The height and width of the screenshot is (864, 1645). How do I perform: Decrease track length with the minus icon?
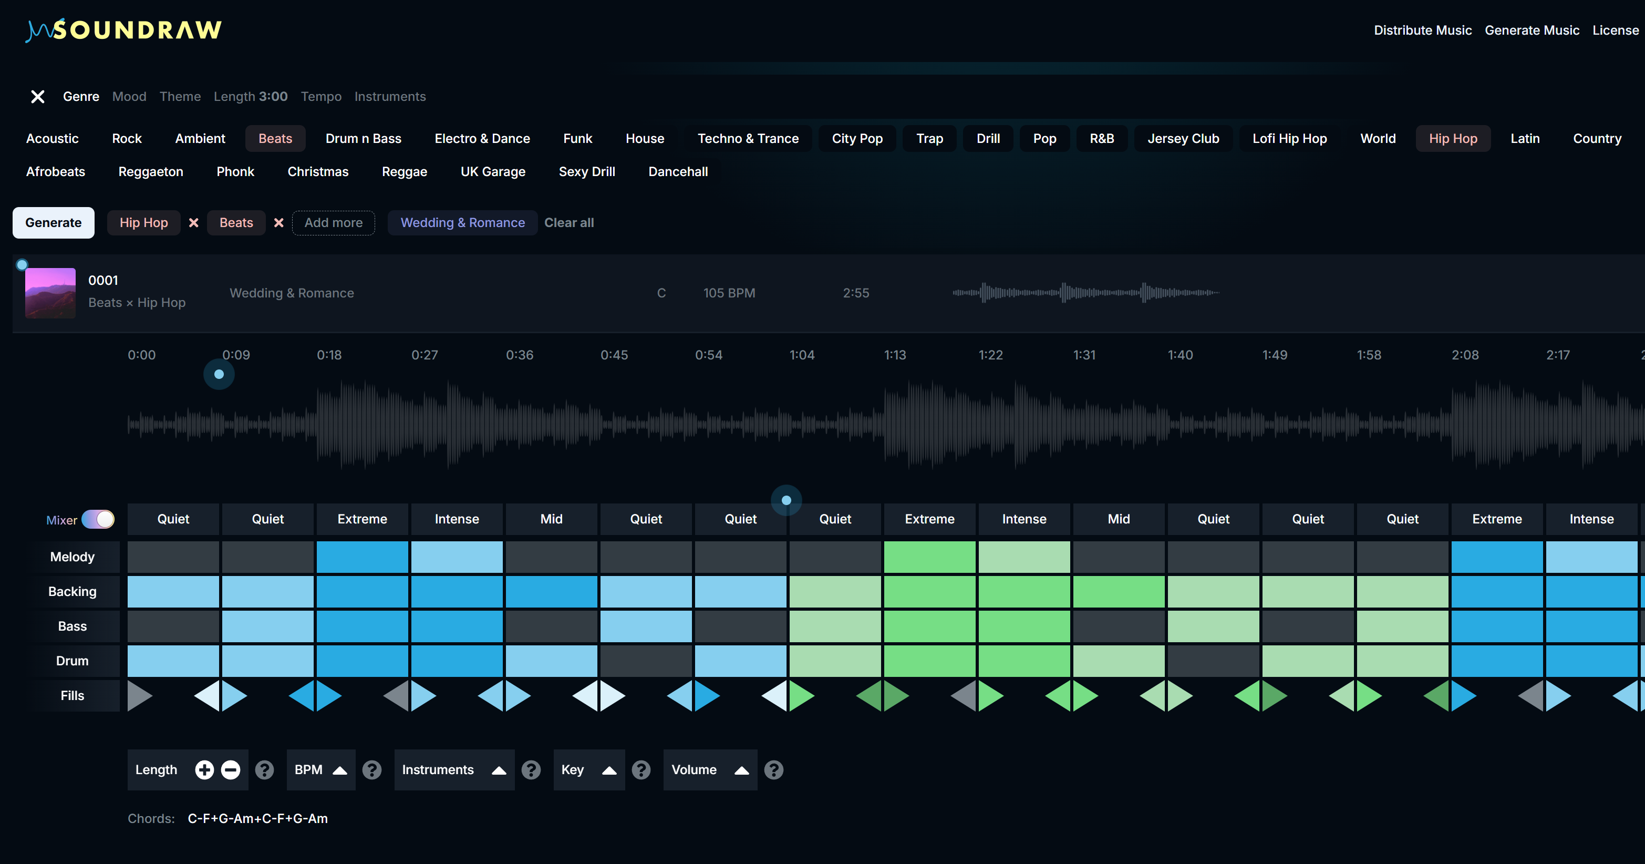pos(231,770)
